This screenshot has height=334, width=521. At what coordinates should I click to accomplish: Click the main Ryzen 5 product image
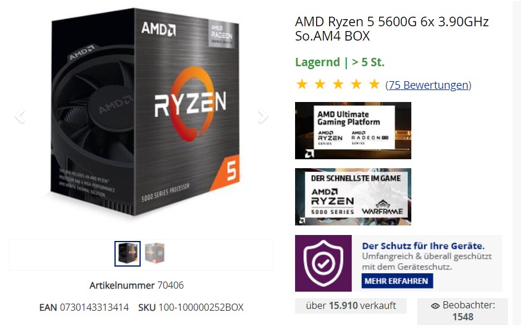pos(145,112)
